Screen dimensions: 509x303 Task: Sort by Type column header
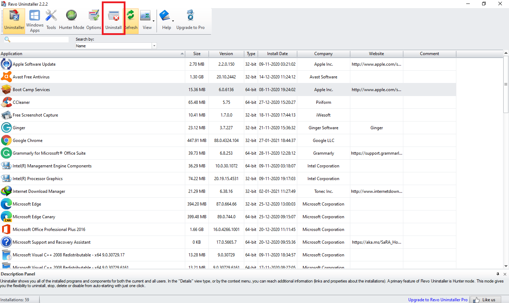coord(251,54)
